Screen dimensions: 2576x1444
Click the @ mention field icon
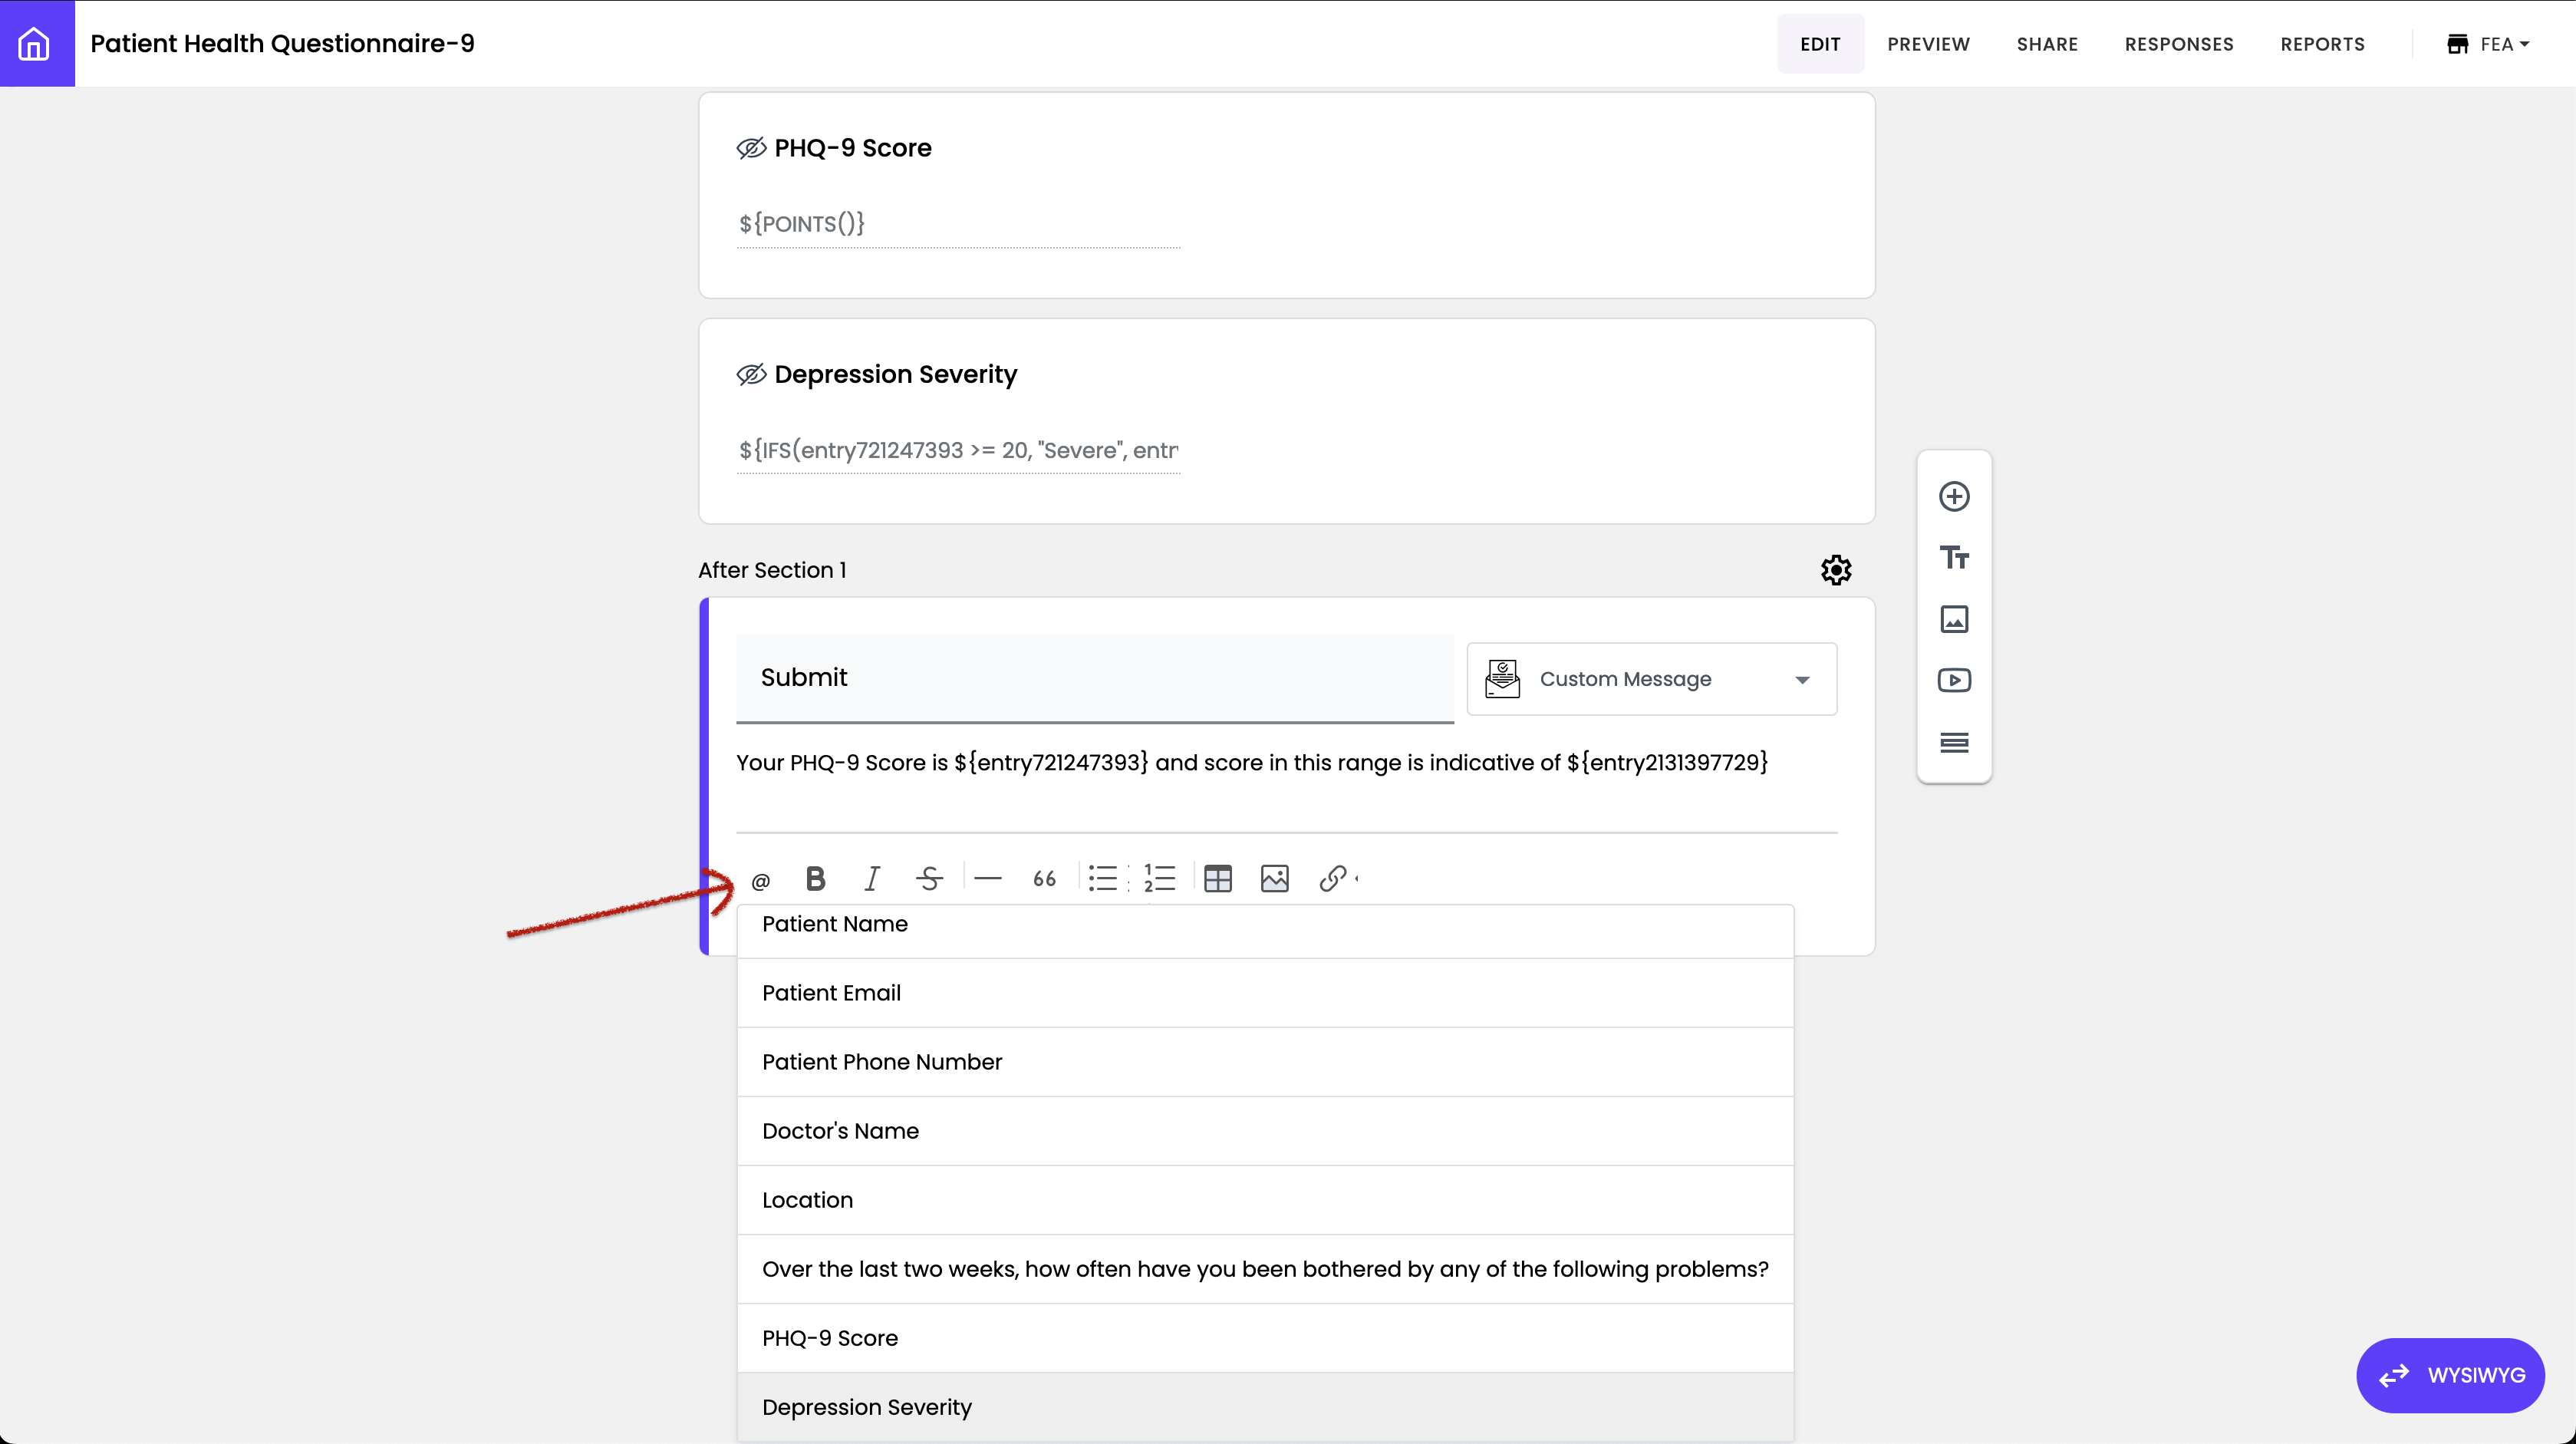click(x=760, y=881)
